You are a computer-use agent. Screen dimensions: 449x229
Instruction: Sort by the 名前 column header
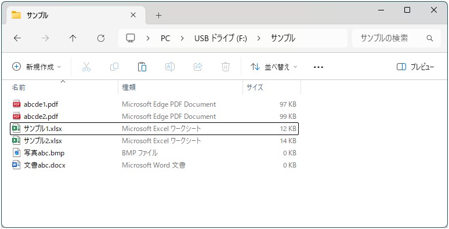[x=19, y=88]
